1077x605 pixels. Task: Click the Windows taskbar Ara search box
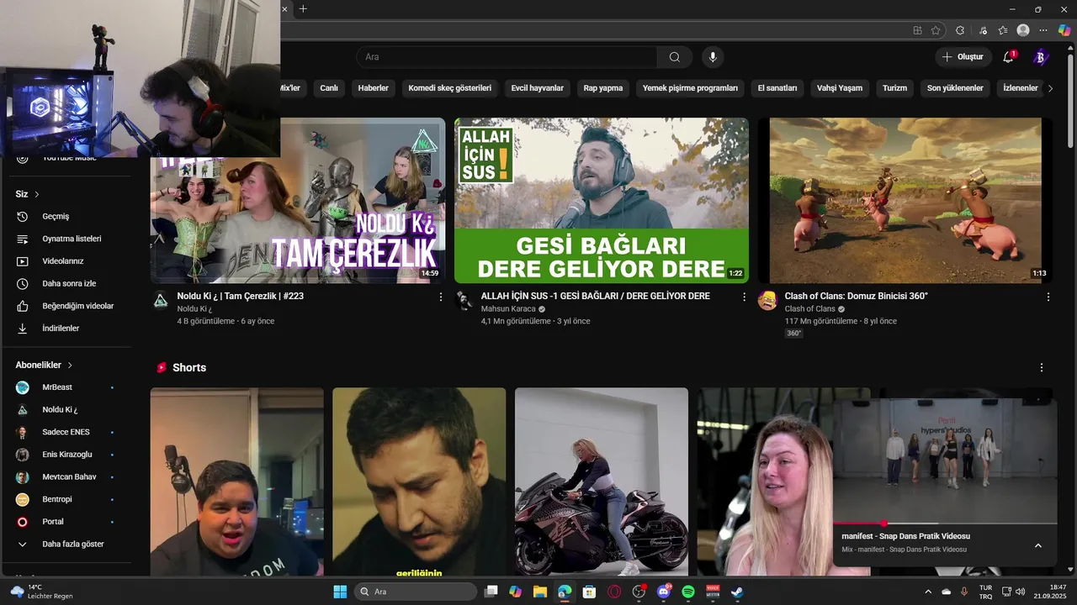(x=416, y=592)
